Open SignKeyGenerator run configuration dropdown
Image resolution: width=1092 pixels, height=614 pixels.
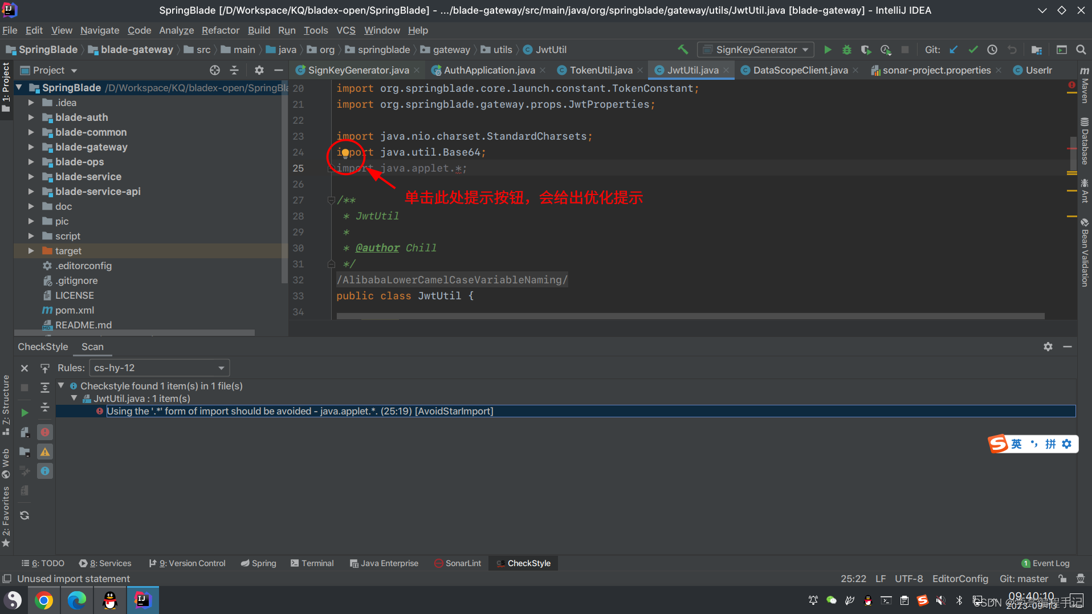756,50
